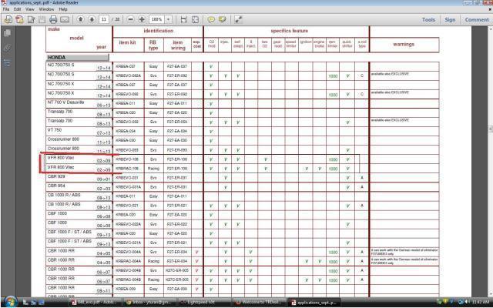This screenshot has height=308, width=493.
Task: Click the "item wiring" column header
Action: tap(178, 45)
